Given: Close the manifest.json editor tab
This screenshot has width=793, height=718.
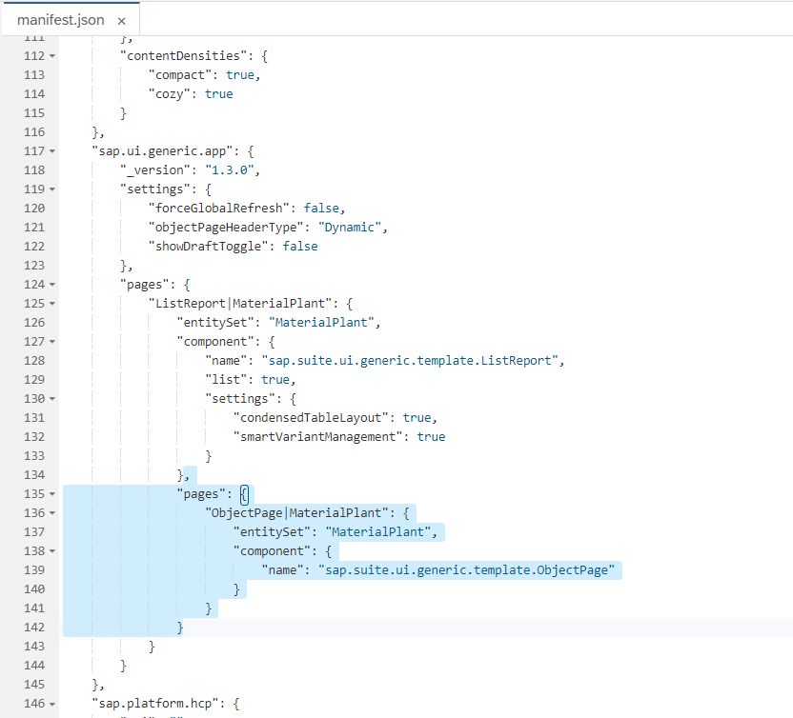Looking at the screenshot, I should click(x=121, y=18).
